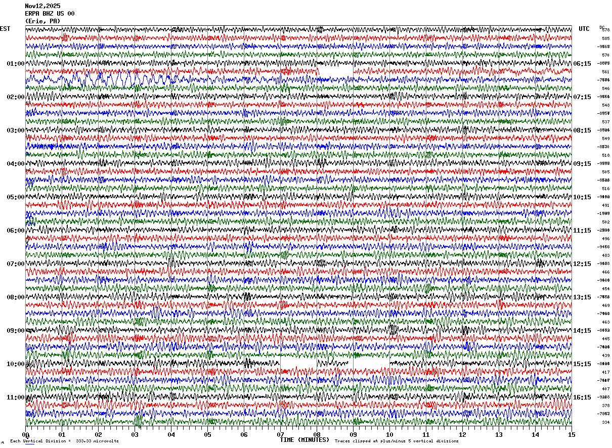Pick minute tick label 02 on axis
612x448 pixels.
point(99,434)
